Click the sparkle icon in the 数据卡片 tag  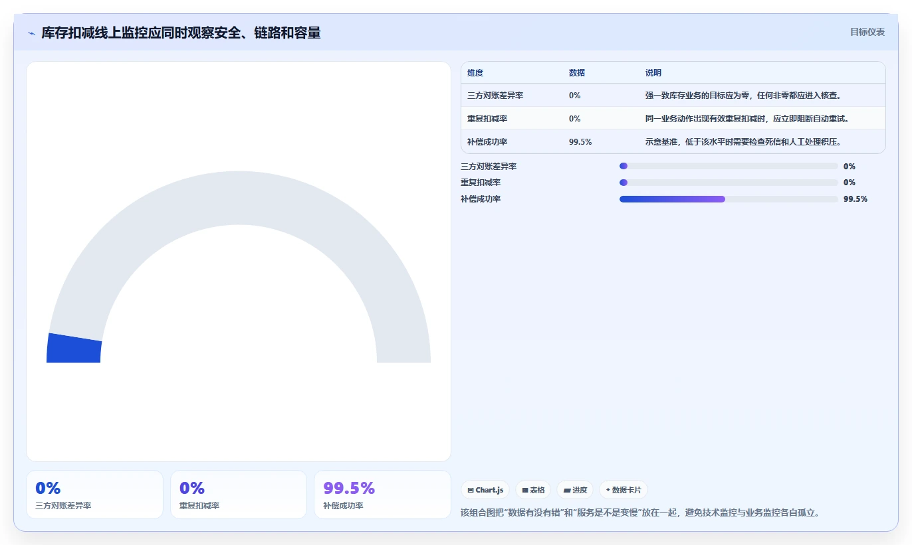[608, 490]
